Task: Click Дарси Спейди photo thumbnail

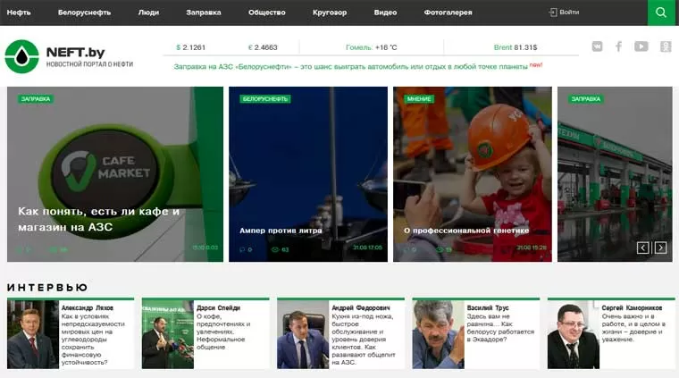Action: (x=168, y=334)
